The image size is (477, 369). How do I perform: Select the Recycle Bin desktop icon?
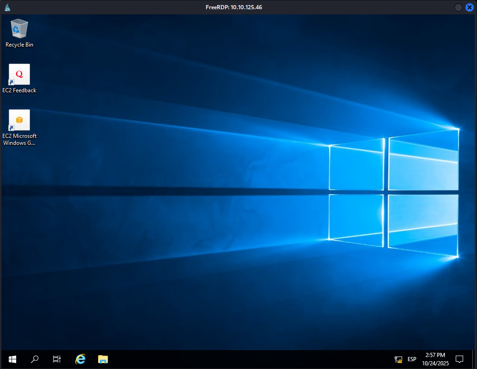coord(19,33)
